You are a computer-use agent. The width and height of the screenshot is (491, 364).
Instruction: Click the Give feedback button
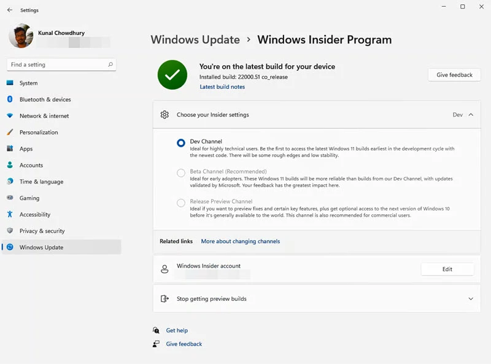point(454,75)
